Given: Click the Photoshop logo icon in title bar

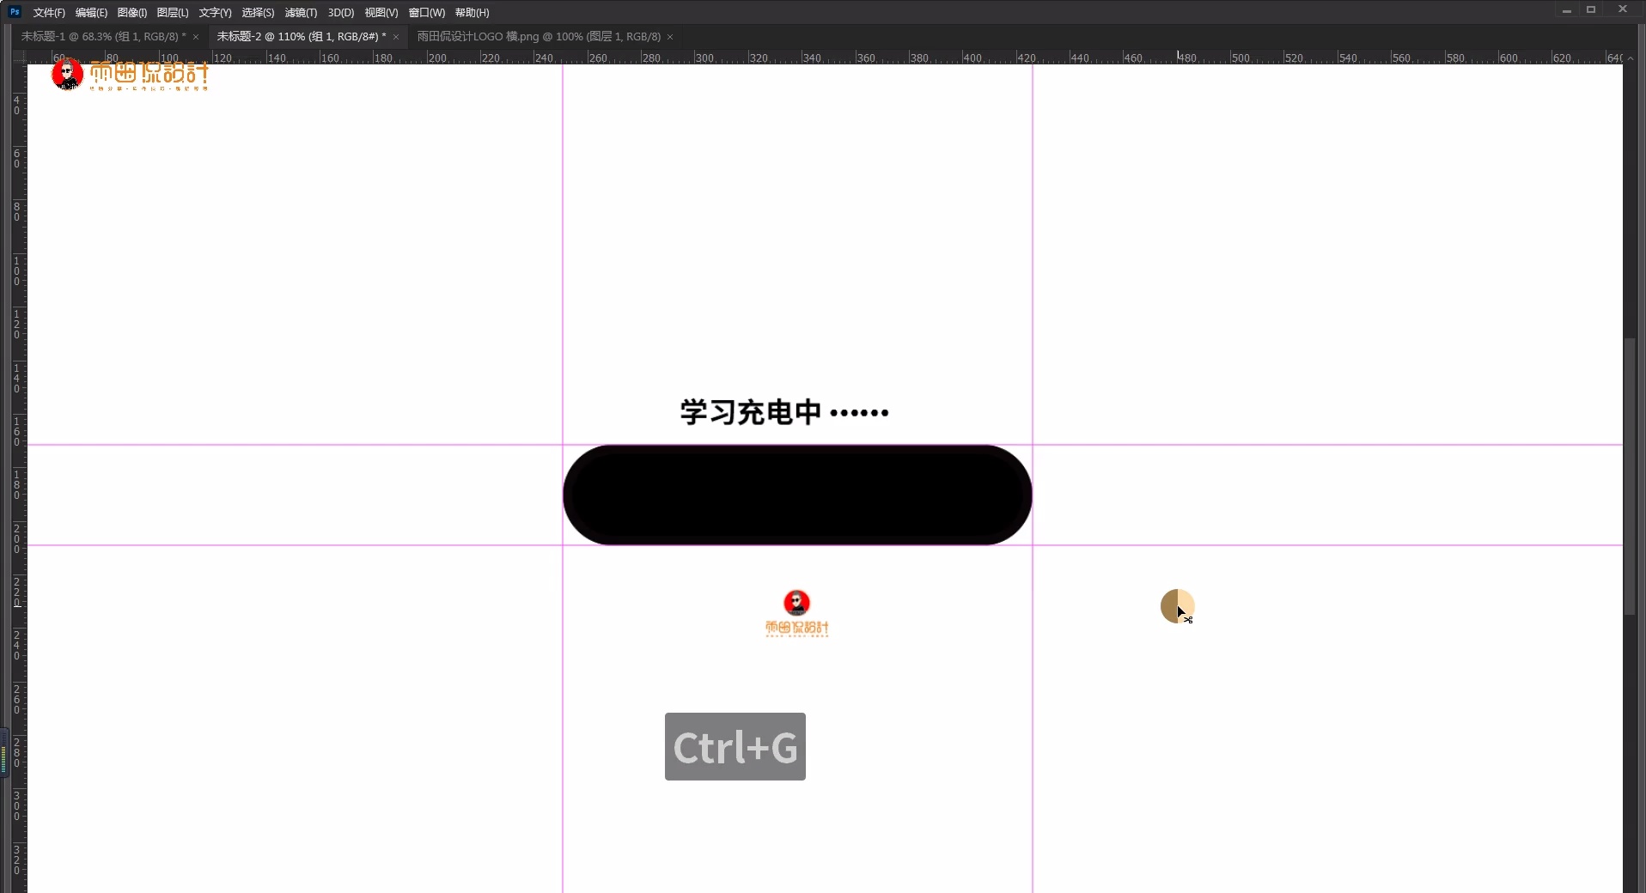Looking at the screenshot, I should (x=13, y=12).
